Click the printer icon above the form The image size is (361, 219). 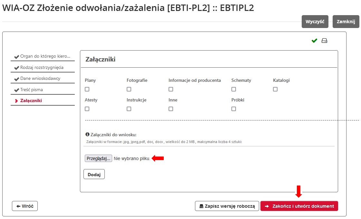pos(324,40)
